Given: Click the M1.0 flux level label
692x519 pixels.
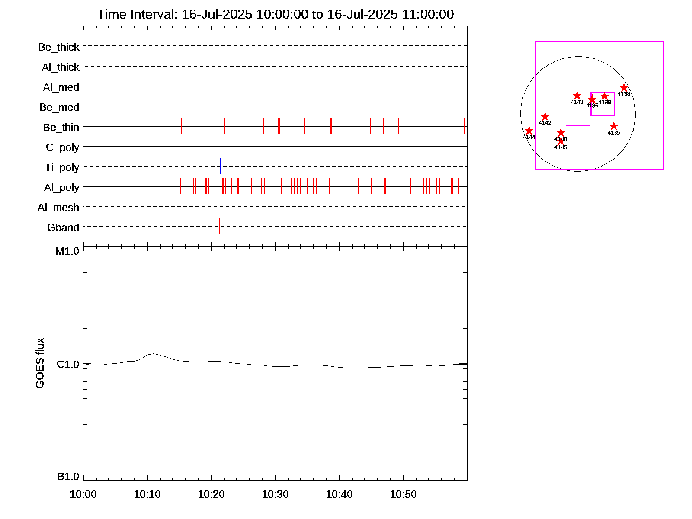Looking at the screenshot, I should (67, 251).
